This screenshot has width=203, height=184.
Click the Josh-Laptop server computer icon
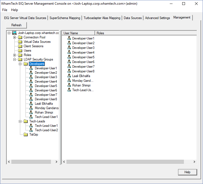coord(14,33)
